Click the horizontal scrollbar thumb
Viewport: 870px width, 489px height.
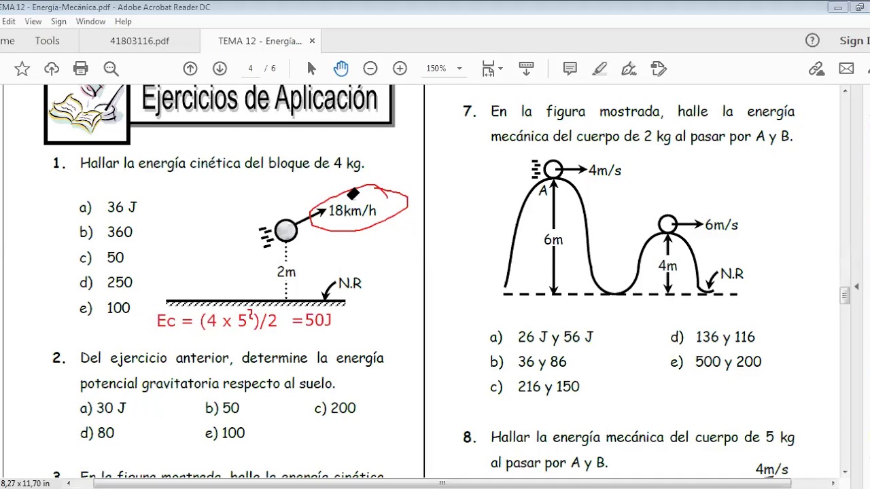click(442, 484)
